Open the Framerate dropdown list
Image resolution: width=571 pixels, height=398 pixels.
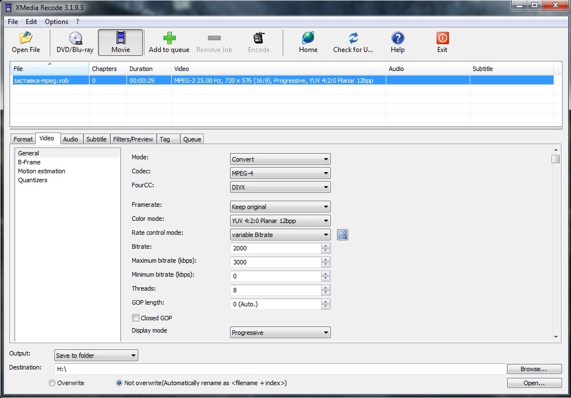280,207
